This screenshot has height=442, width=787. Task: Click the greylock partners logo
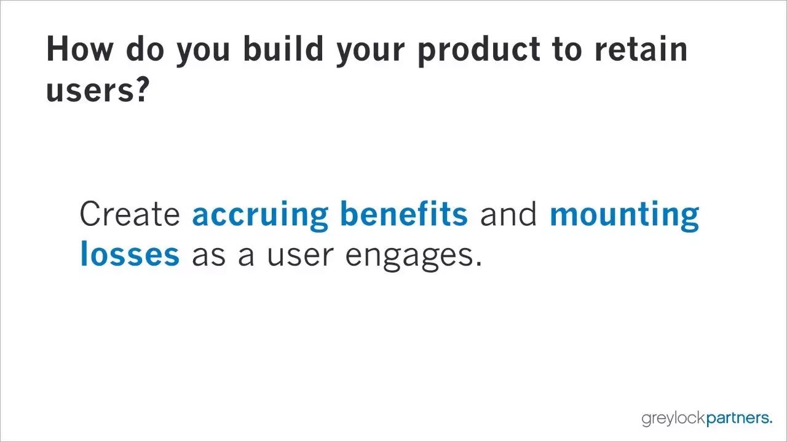706,419
